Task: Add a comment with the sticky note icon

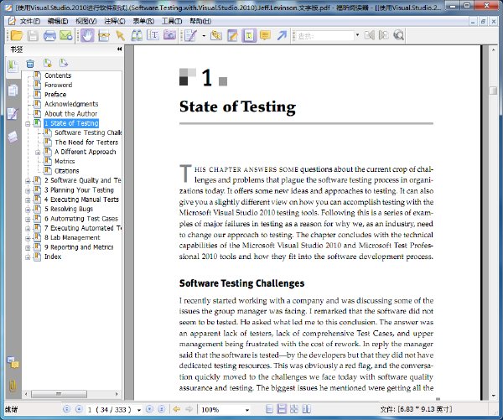Action: [x=265, y=35]
